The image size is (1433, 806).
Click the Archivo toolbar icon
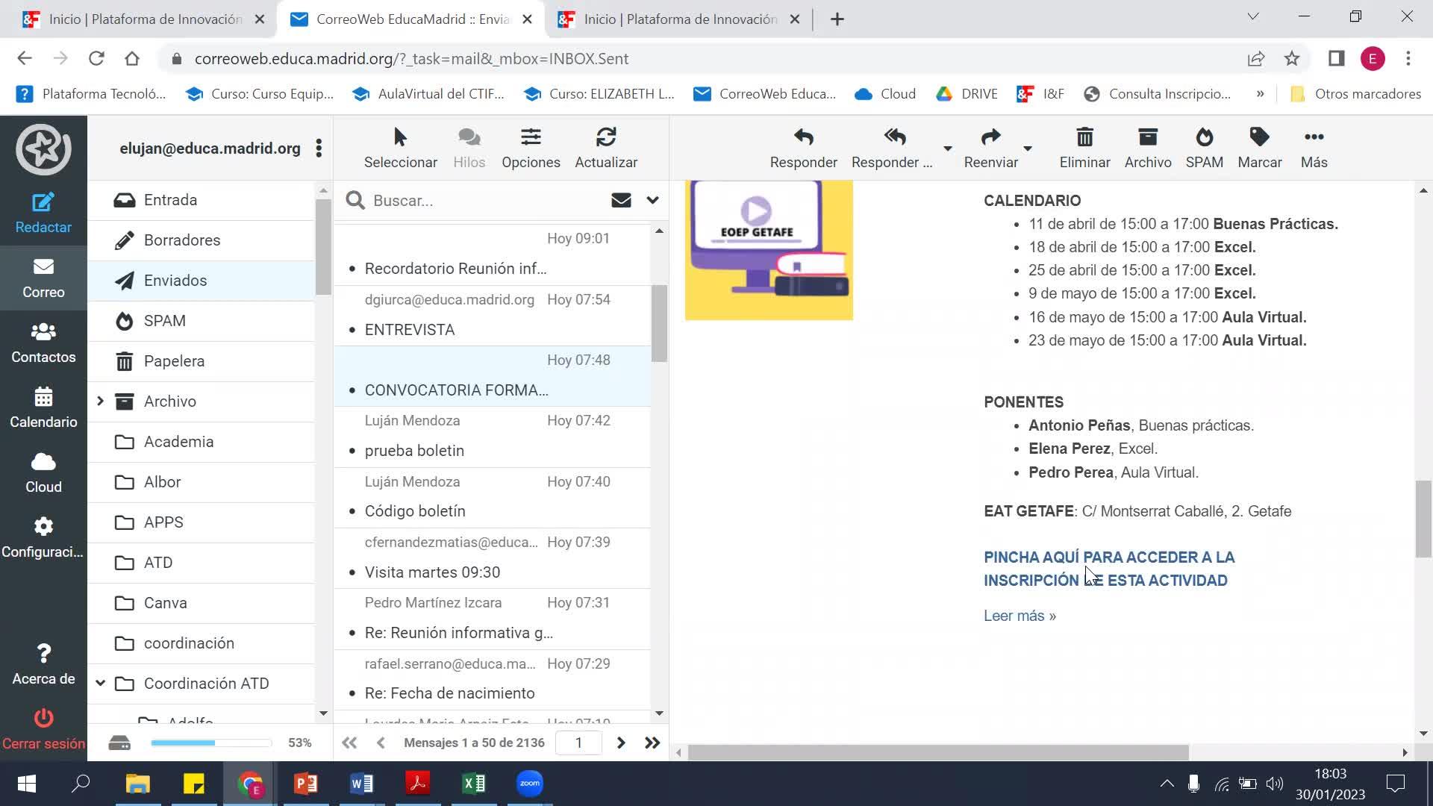tap(1147, 137)
